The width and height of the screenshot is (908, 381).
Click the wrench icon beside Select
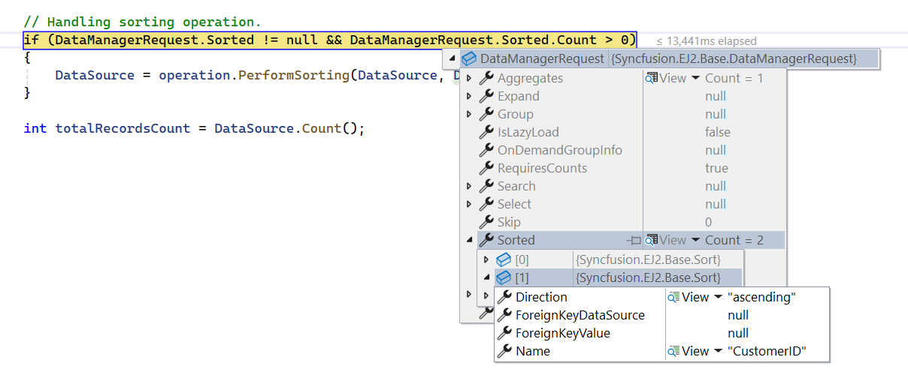(486, 204)
